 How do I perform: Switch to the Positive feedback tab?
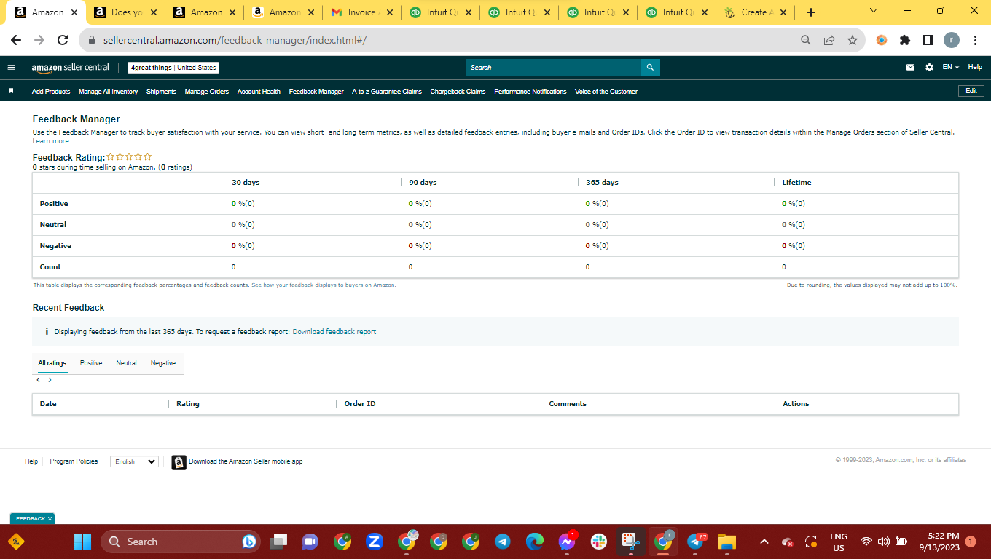[x=91, y=363]
